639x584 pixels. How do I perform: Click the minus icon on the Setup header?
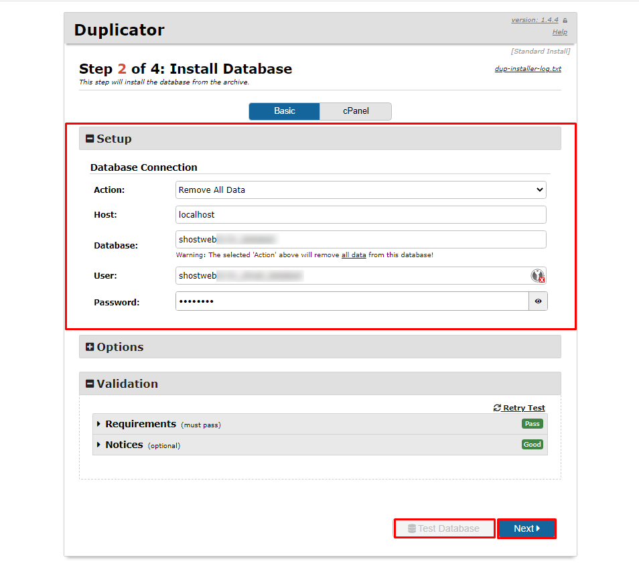90,138
